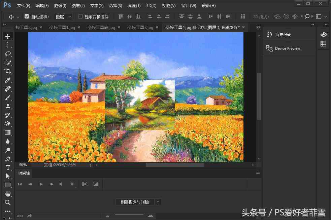
Task: Open the Filter menu
Action: click(134, 6)
